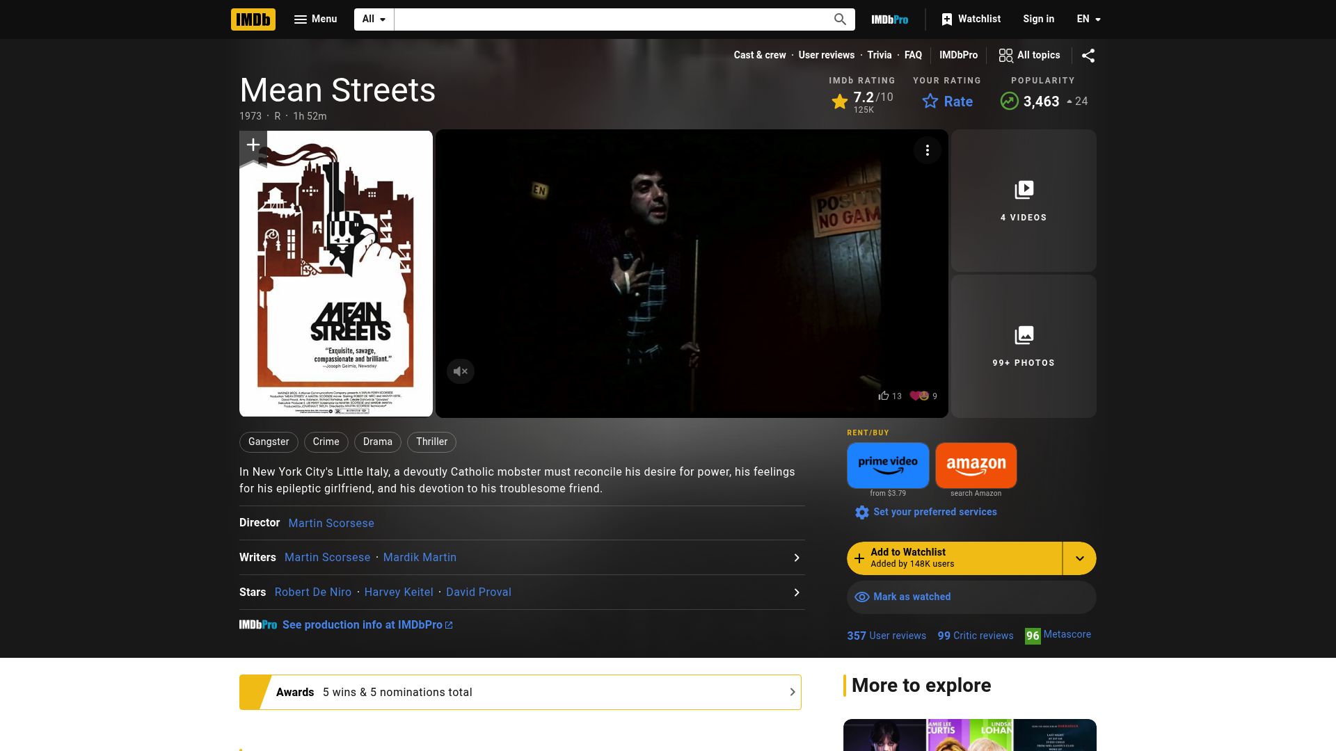Rate this title with the star button
The width and height of the screenshot is (1336, 751).
coord(947,102)
